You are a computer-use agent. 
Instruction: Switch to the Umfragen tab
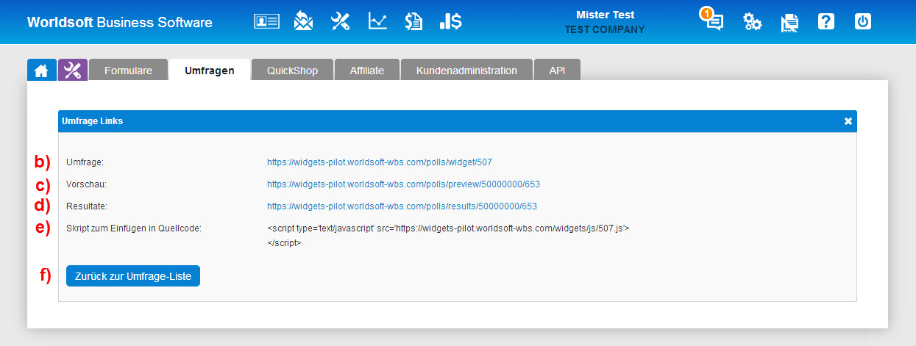tap(210, 71)
